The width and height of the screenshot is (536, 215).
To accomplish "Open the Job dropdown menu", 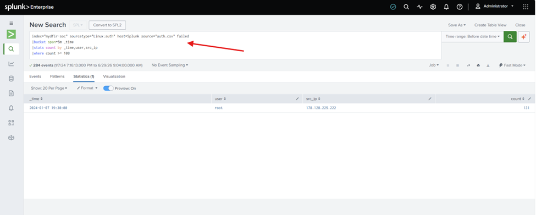I will tap(434, 65).
